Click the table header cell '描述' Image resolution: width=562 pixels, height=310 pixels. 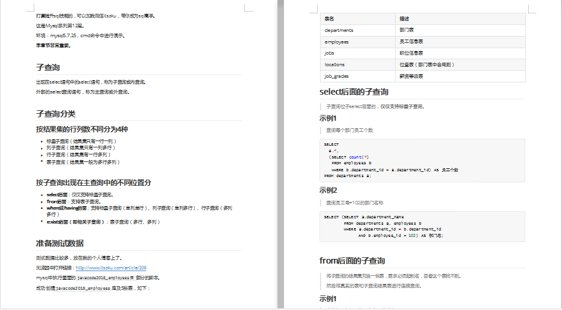pos(460,19)
